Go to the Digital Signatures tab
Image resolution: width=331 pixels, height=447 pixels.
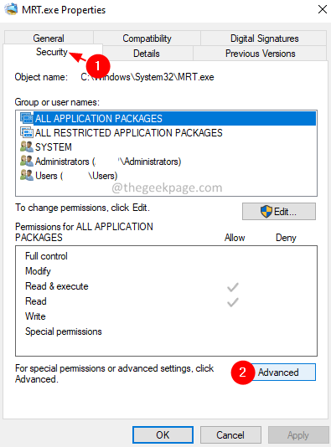tap(264, 39)
